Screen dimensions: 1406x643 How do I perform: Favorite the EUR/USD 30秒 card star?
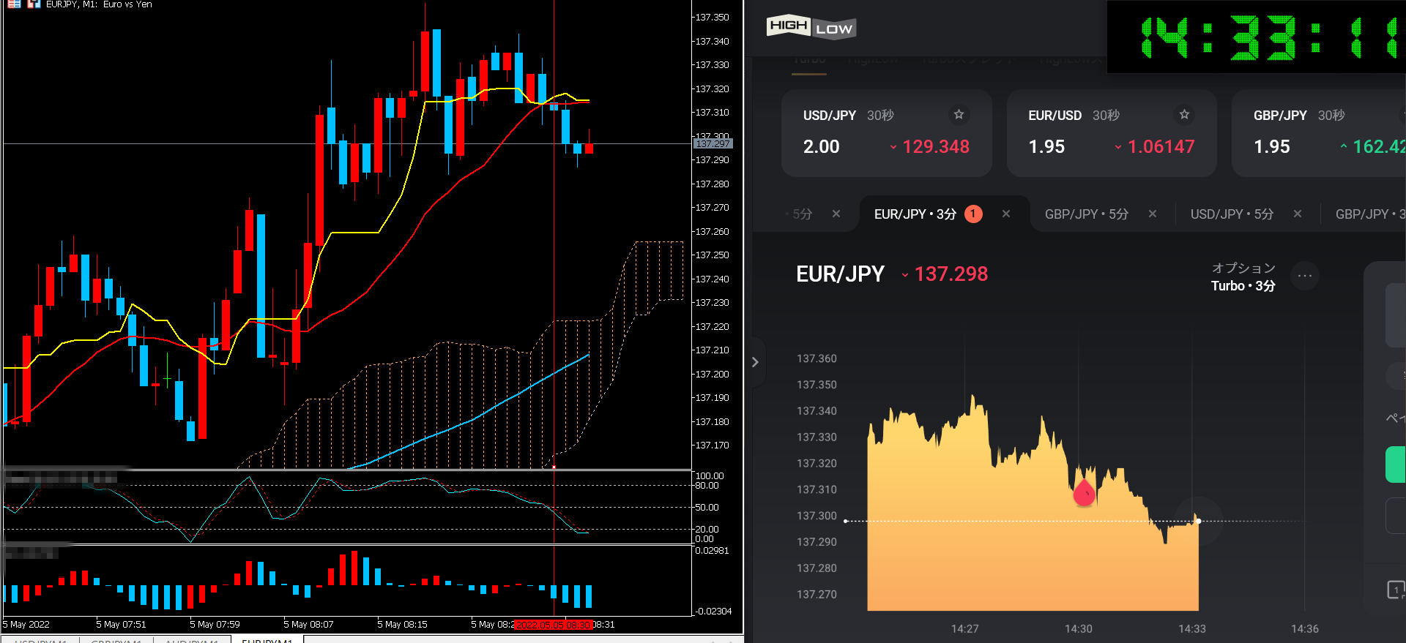pos(1184,114)
